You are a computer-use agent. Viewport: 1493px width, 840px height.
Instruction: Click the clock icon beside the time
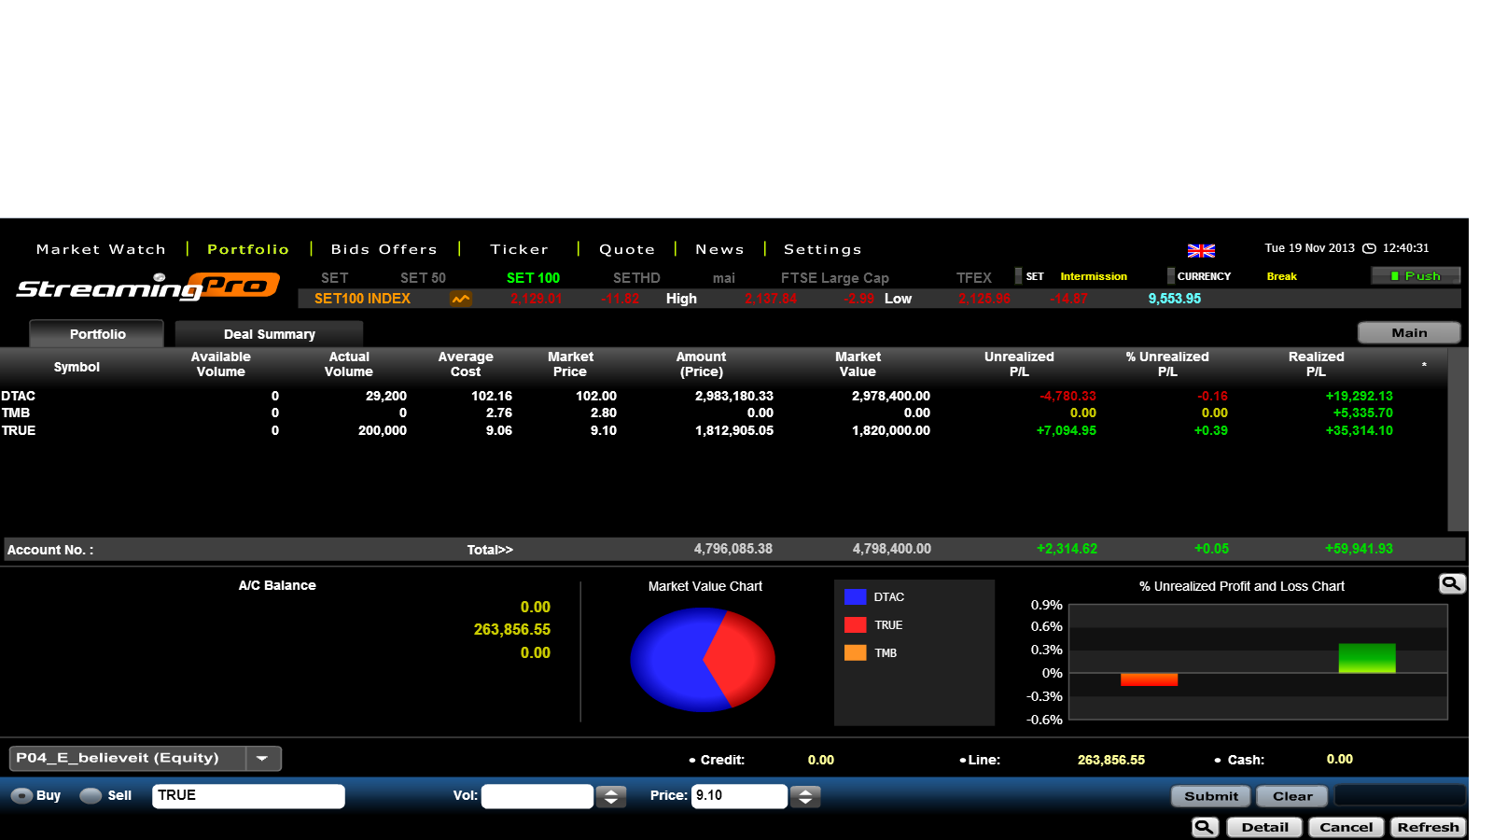[x=1370, y=248]
